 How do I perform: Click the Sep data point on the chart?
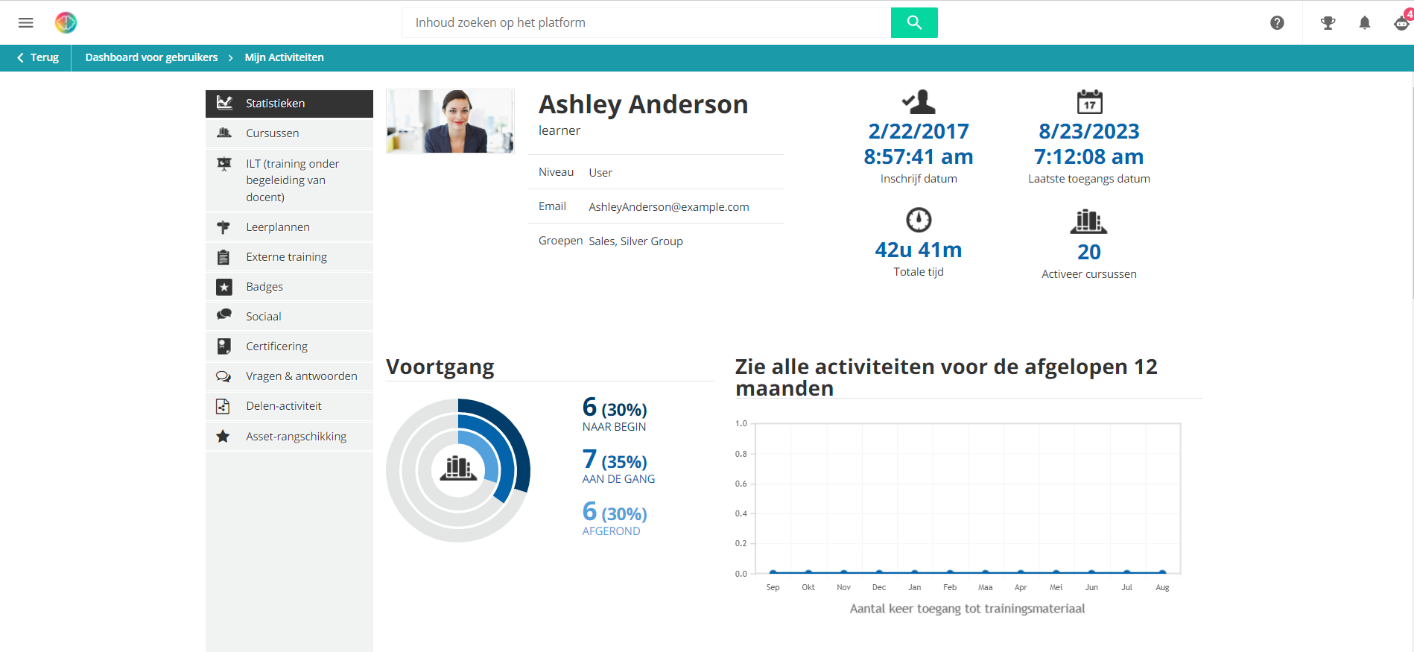pos(773,572)
